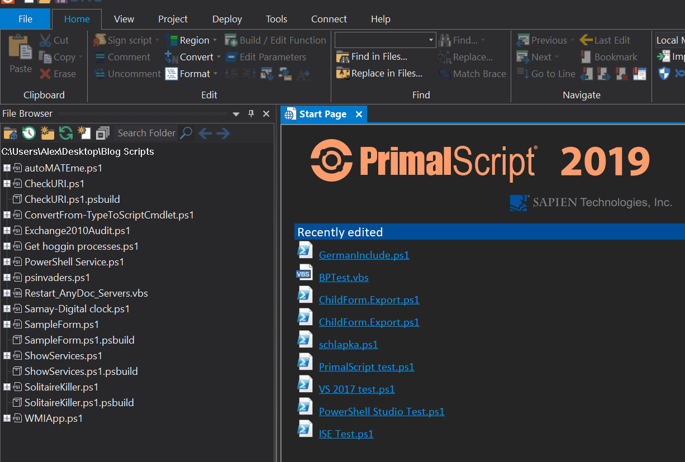Click the File Browser back arrow
The height and width of the screenshot is (462, 685).
pyautogui.click(x=205, y=133)
